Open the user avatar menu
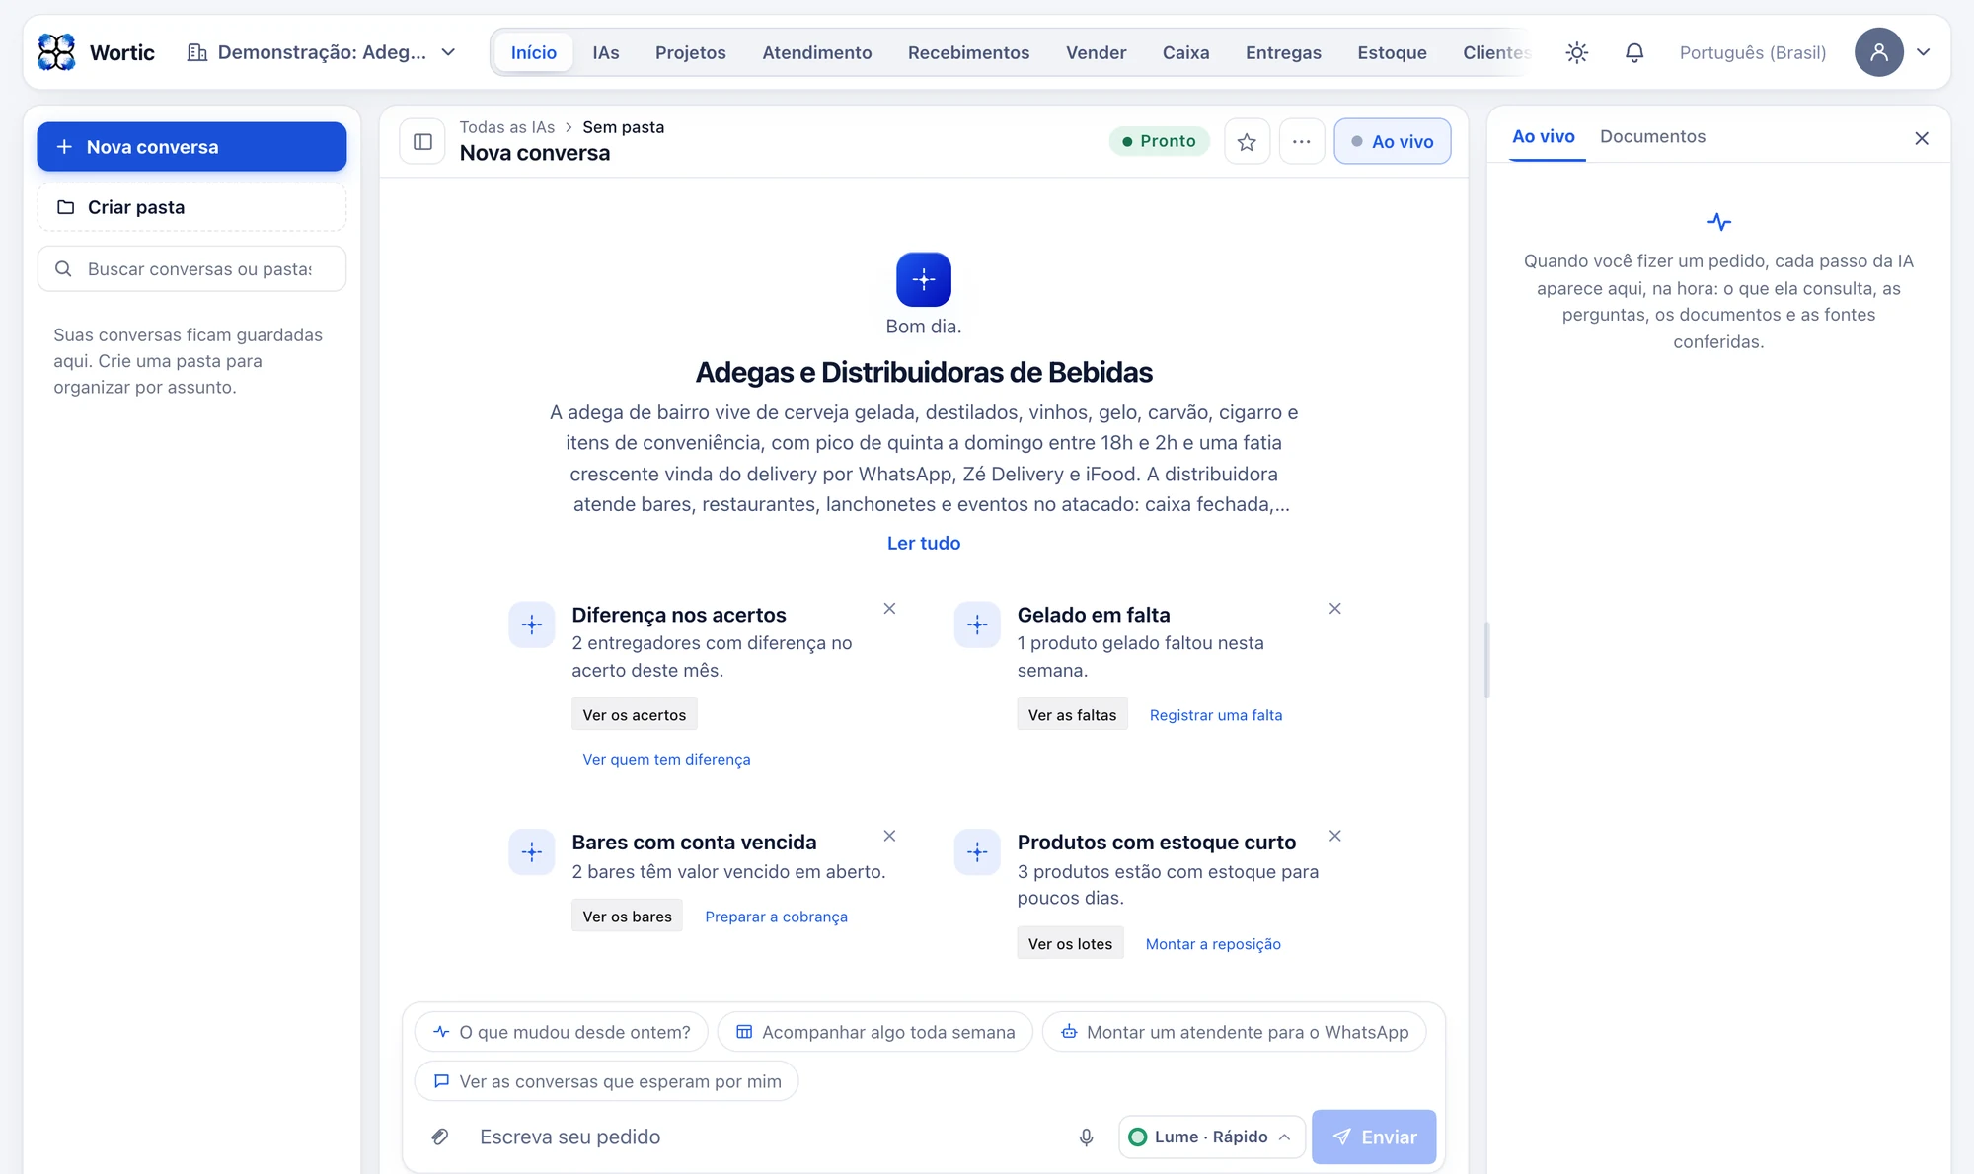 pyautogui.click(x=1878, y=52)
